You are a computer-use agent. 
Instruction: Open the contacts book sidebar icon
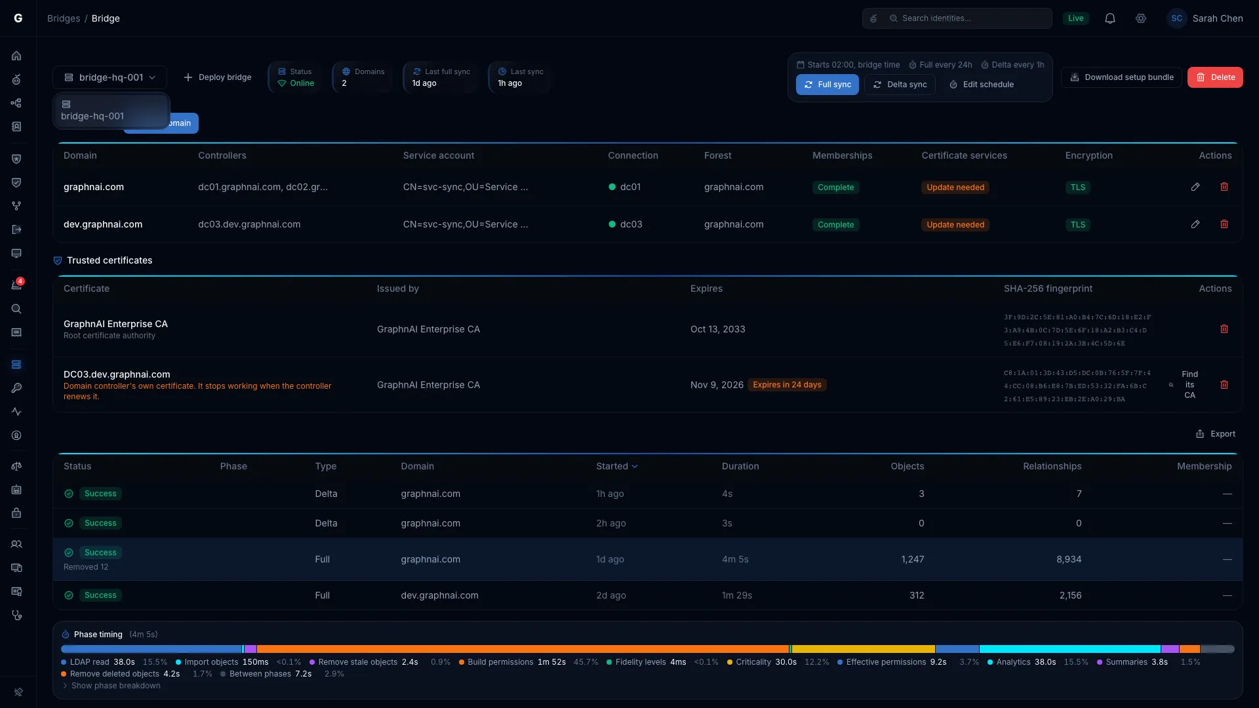pos(17,127)
